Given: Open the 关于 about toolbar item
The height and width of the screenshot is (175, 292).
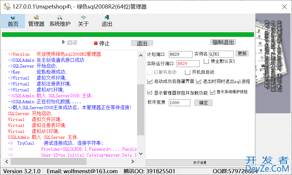Looking at the screenshot, I should point(83,21).
